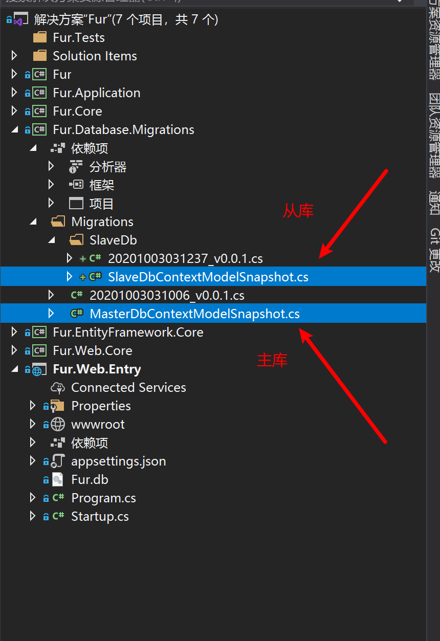Screen dimensions: 440x641
Task: Click the Connected Services cloud icon
Action: pos(58,388)
